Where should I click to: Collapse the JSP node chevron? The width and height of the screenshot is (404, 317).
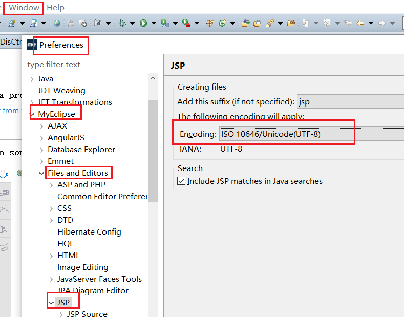tap(51, 303)
